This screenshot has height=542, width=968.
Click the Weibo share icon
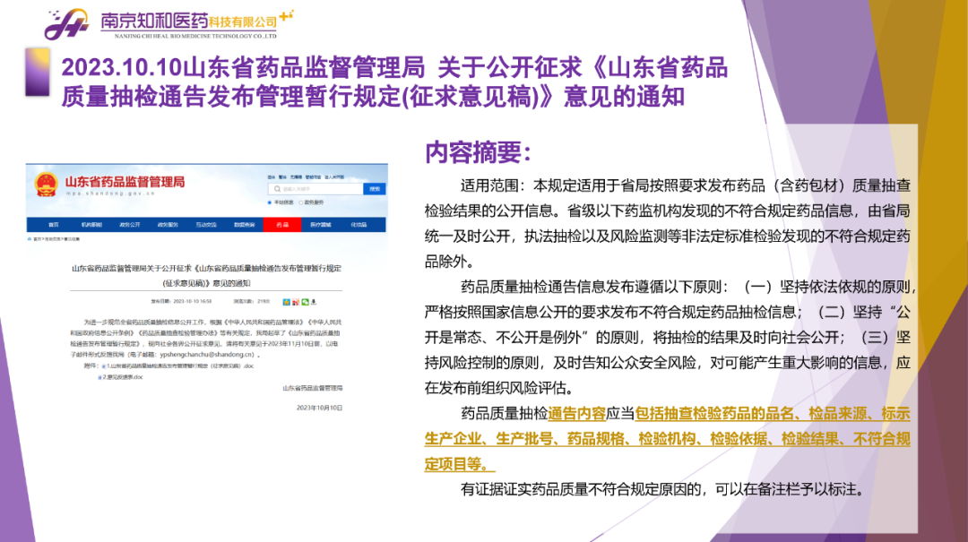tap(295, 302)
